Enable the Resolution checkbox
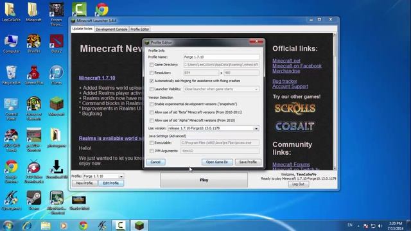The image size is (411, 231). tap(152, 73)
